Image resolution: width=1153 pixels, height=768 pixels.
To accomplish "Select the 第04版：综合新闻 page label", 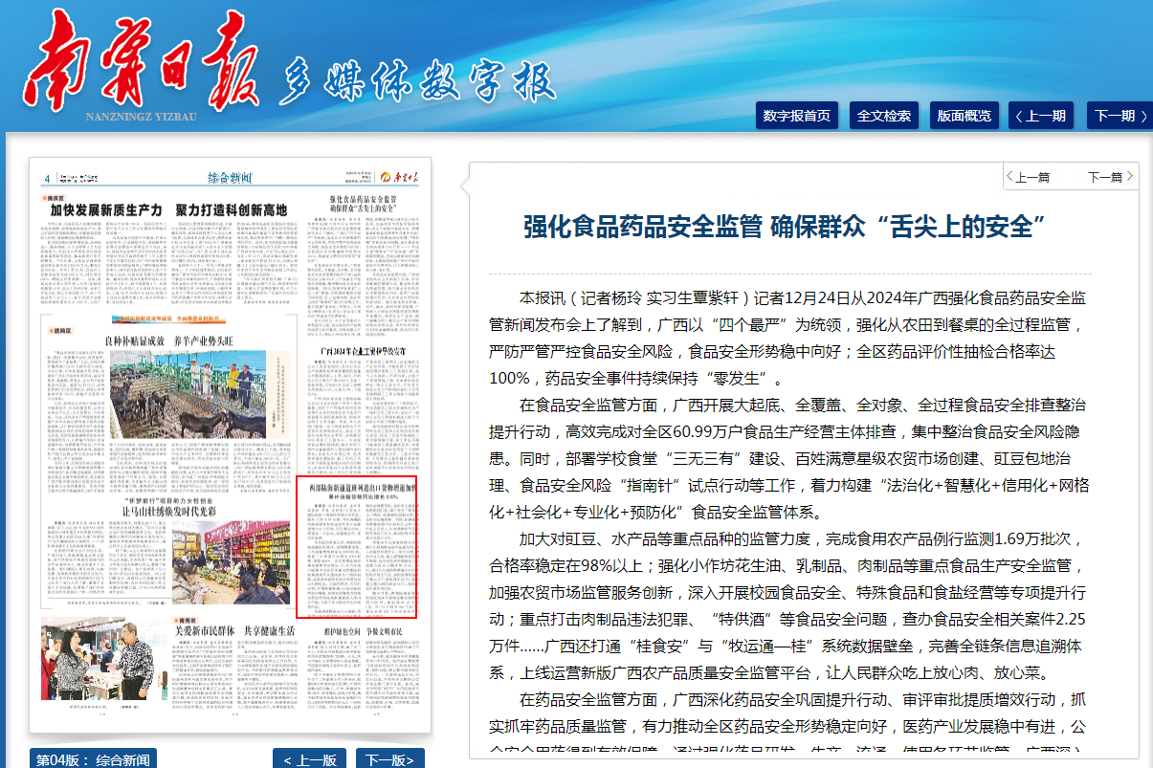I will pyautogui.click(x=93, y=760).
